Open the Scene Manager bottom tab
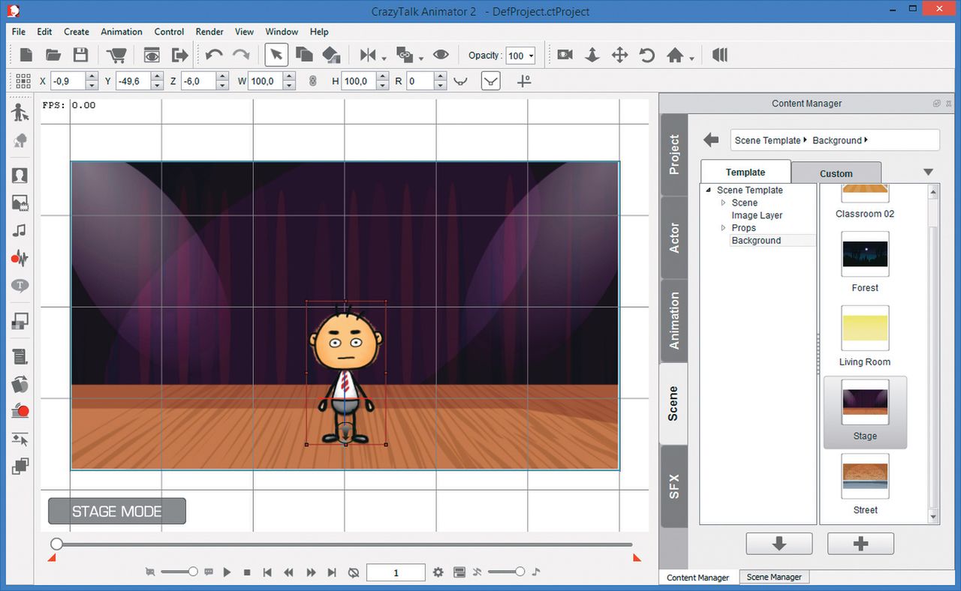 point(774,577)
